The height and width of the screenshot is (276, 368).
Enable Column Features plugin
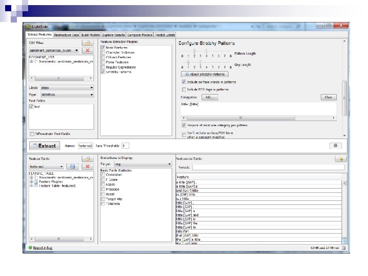(103, 57)
